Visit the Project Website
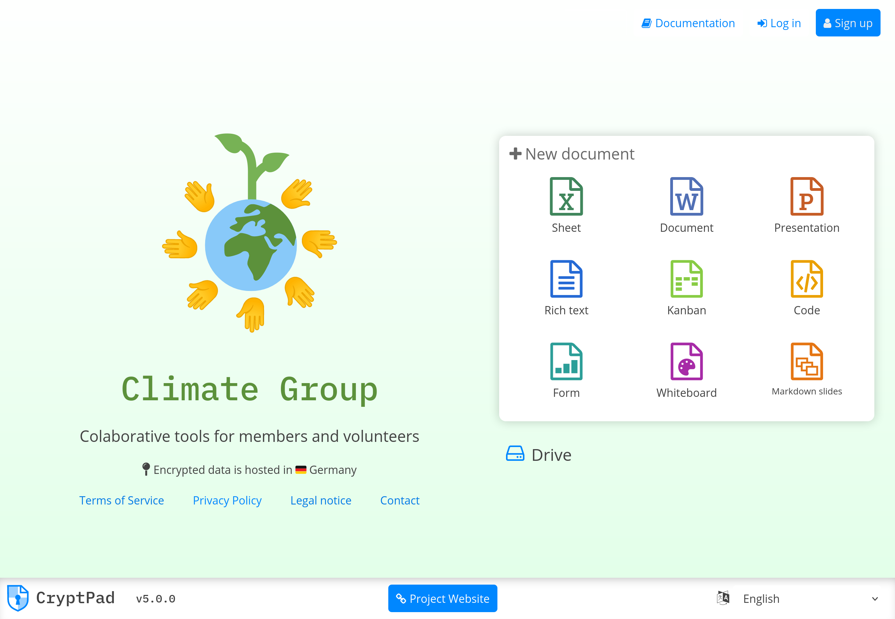The height and width of the screenshot is (619, 895). [x=442, y=598]
